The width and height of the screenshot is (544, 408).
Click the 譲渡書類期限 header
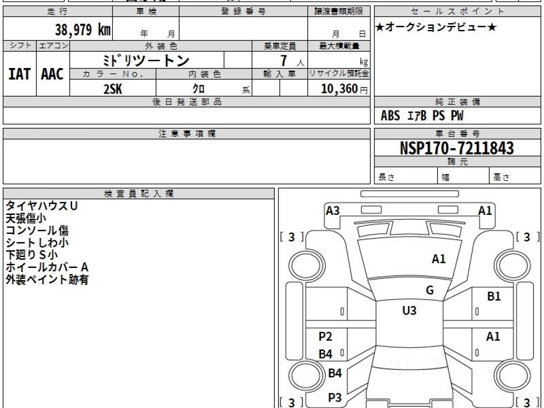[x=339, y=12]
